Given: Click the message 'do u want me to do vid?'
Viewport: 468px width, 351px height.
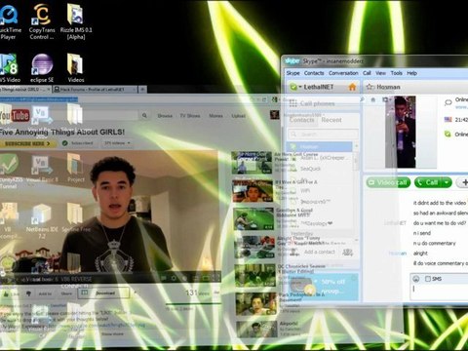Looking at the screenshot, I should (x=440, y=223).
